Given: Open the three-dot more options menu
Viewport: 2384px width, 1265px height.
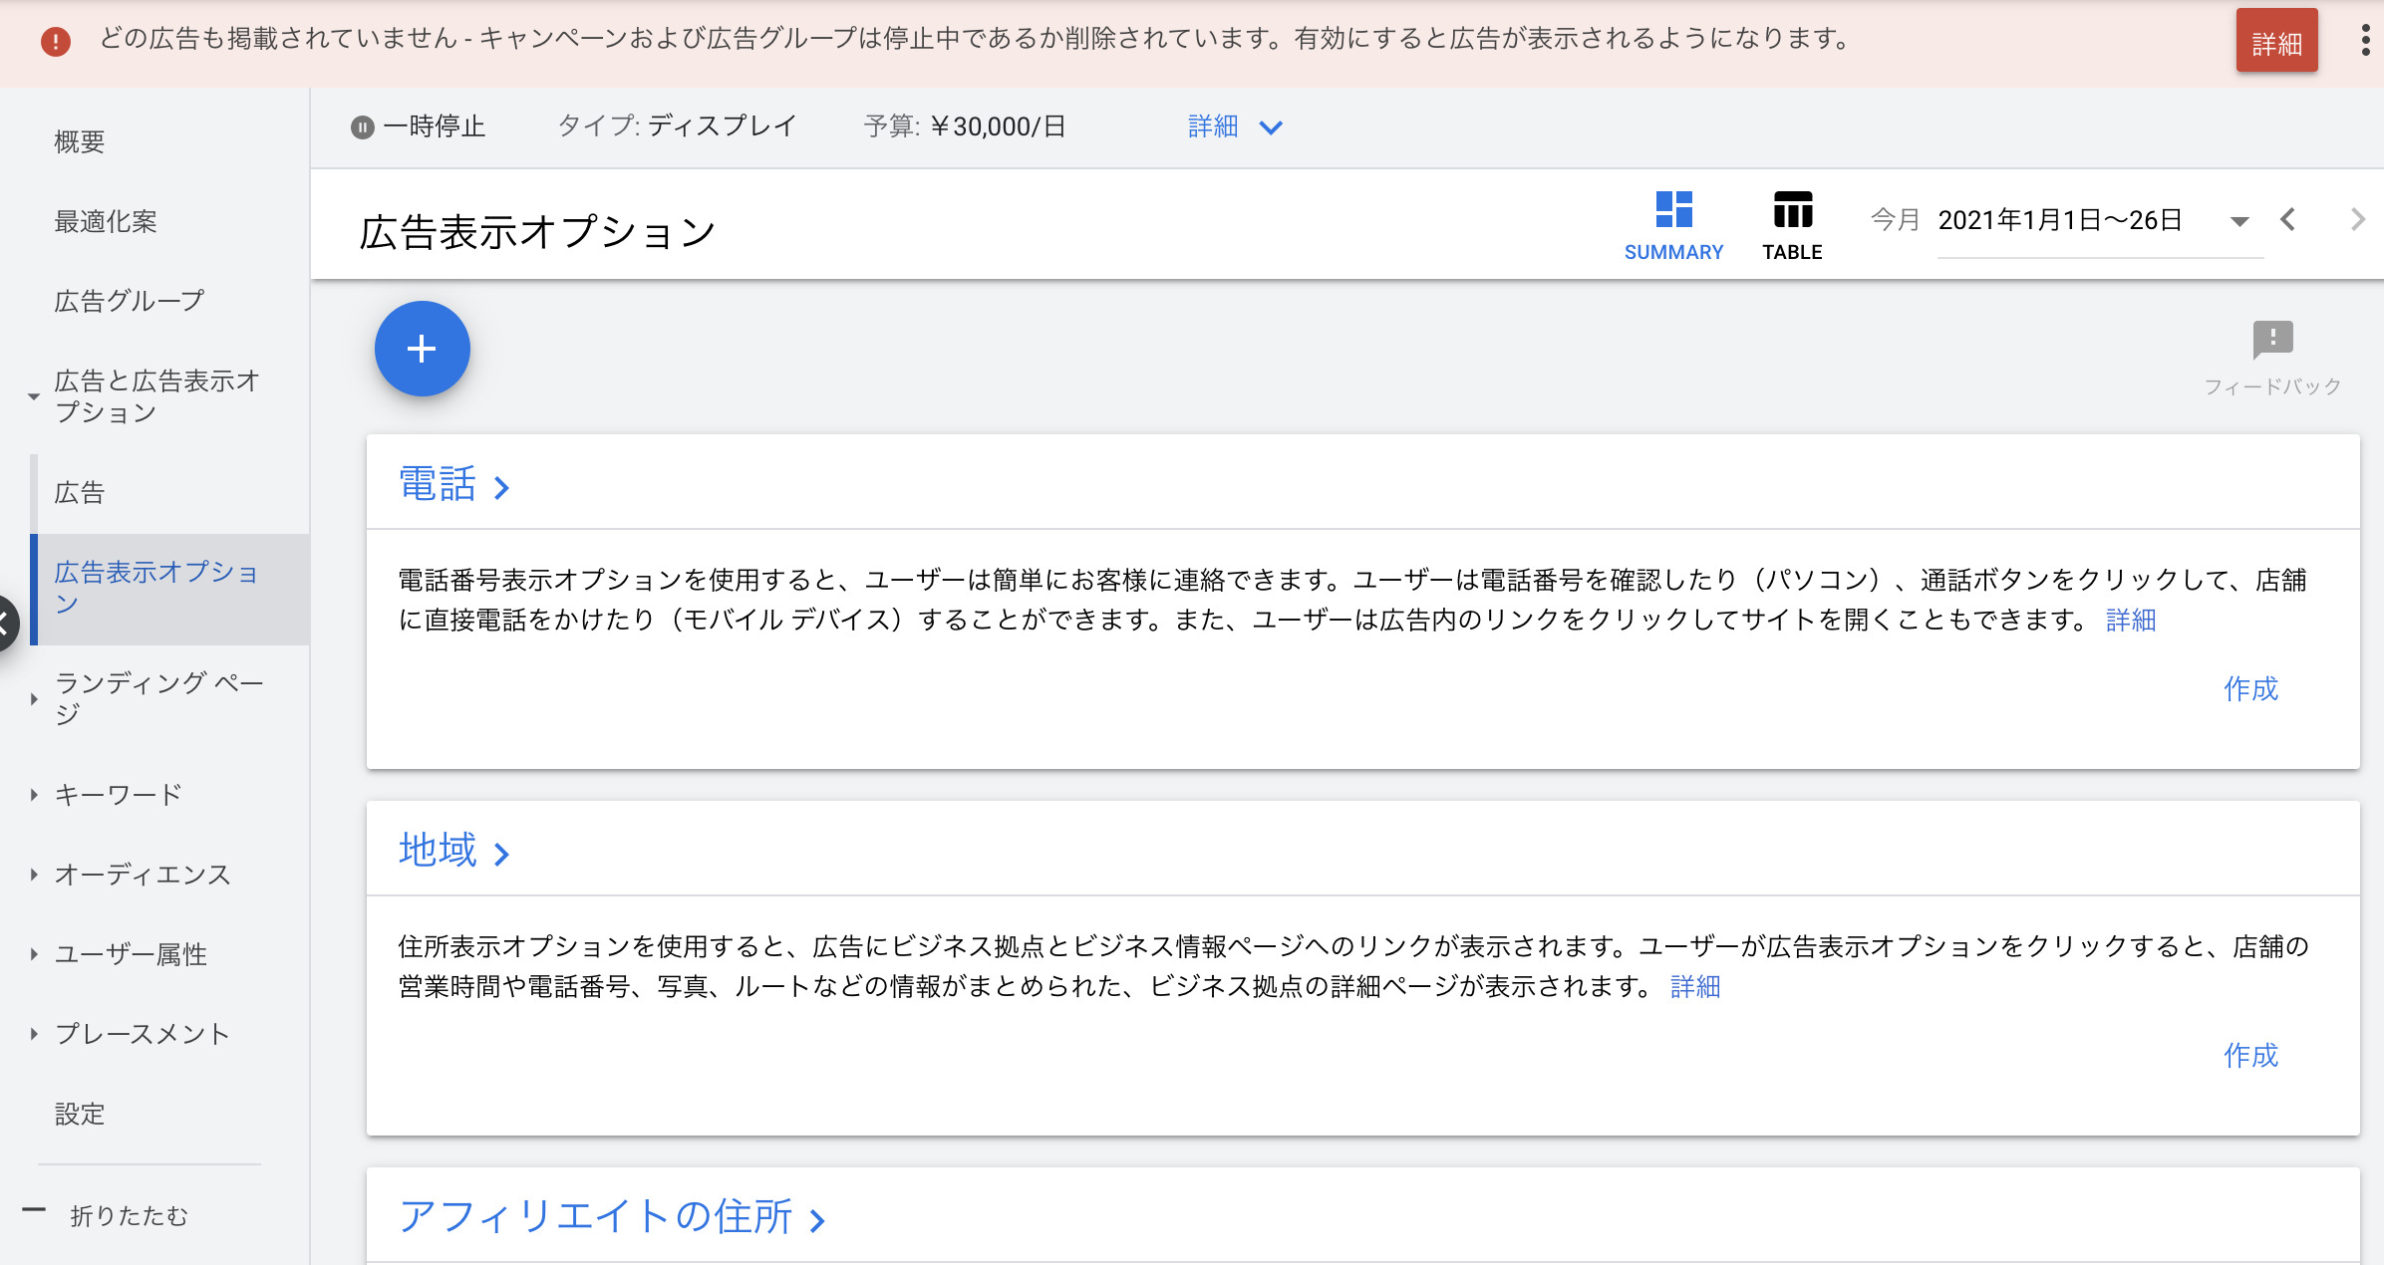Looking at the screenshot, I should [2365, 40].
